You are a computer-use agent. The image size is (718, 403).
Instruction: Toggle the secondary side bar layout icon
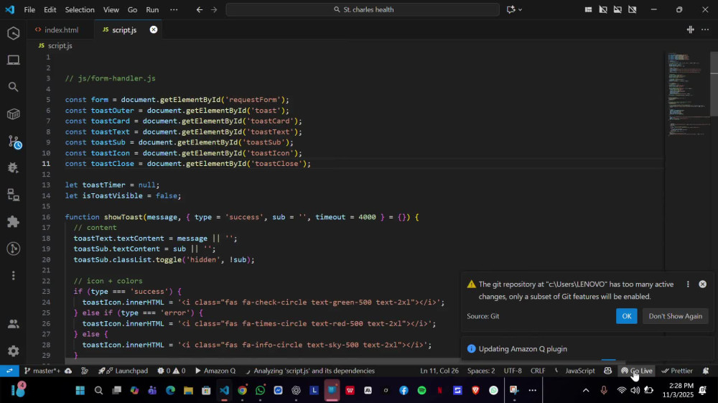pos(633,9)
